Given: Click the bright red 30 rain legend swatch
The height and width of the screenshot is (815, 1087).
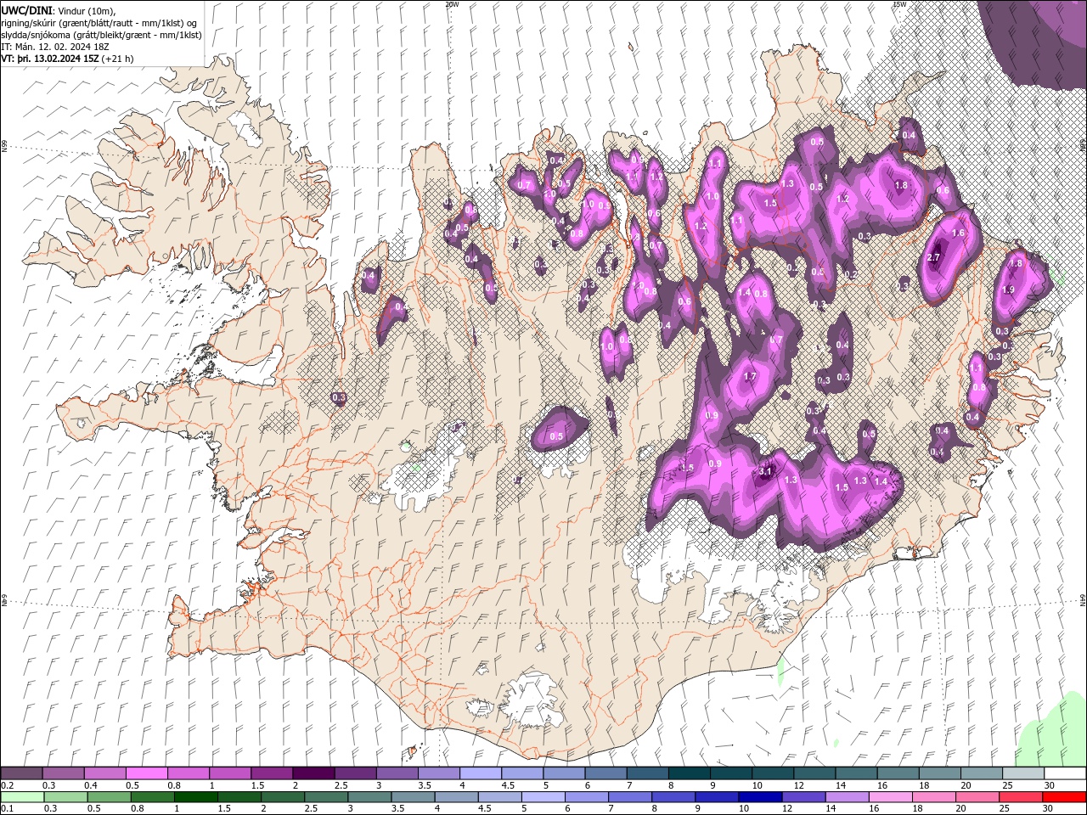Looking at the screenshot, I should 1064,797.
